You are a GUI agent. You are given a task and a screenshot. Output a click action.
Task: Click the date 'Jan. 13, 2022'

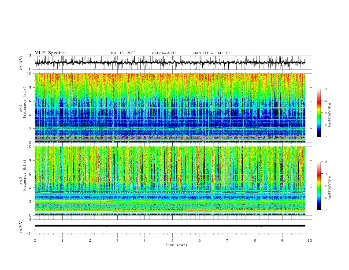(123, 53)
